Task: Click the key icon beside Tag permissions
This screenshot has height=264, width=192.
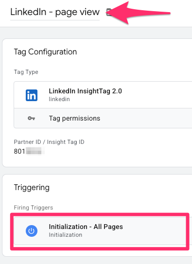Action: click(31, 118)
